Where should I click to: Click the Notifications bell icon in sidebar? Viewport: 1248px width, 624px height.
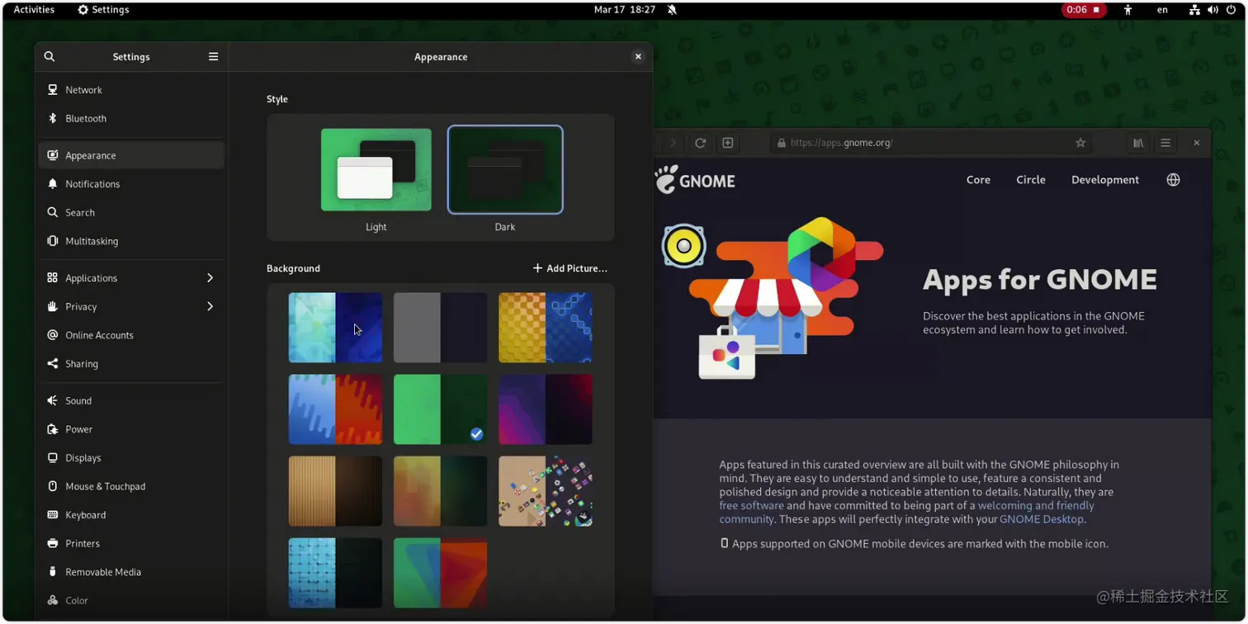(53, 184)
